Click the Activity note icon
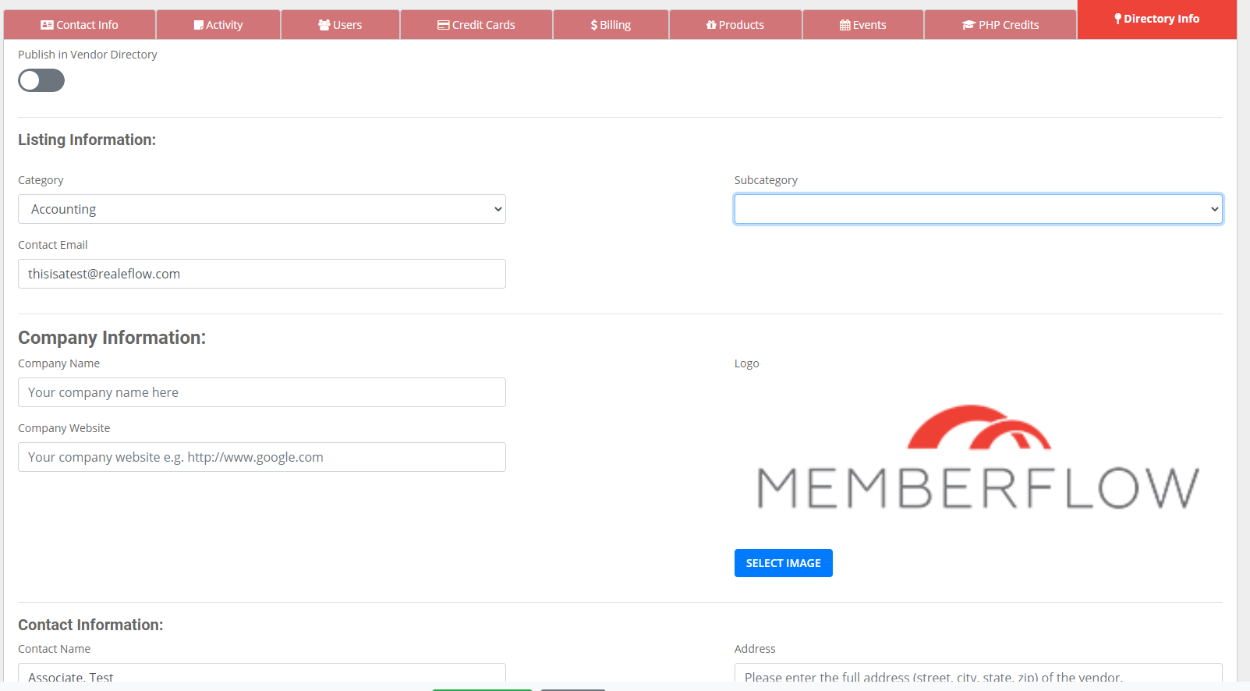The height and width of the screenshot is (691, 1250). (199, 25)
